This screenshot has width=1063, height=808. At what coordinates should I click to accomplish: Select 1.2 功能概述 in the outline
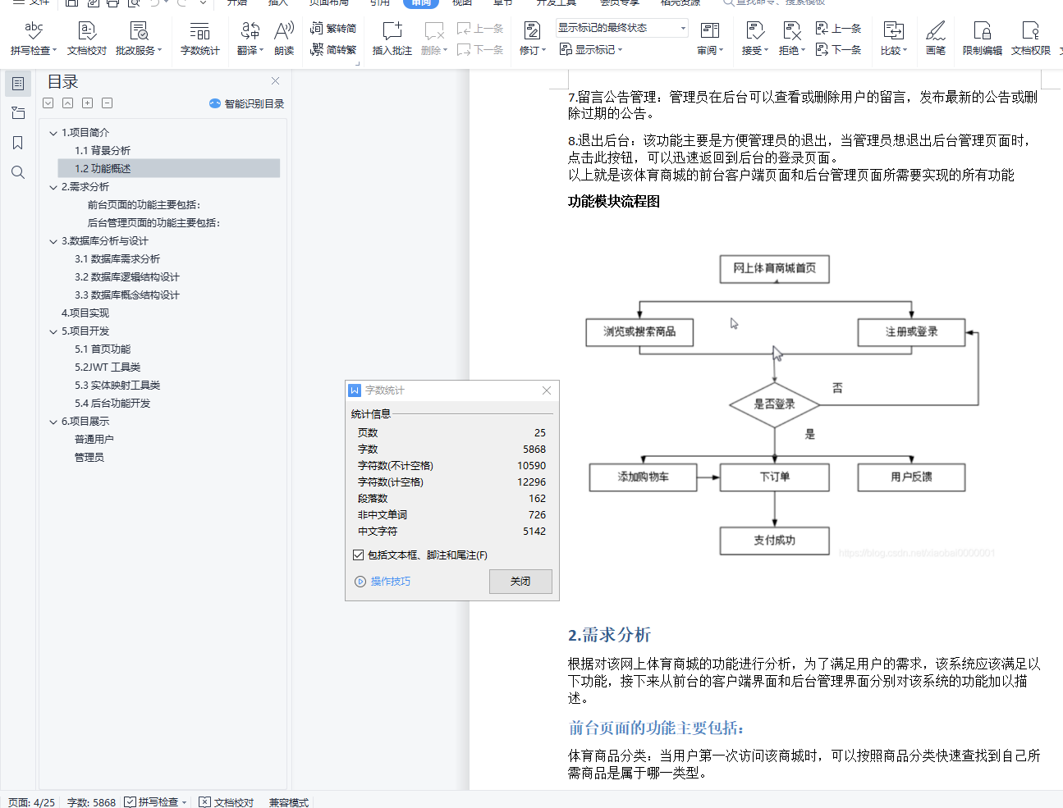103,169
